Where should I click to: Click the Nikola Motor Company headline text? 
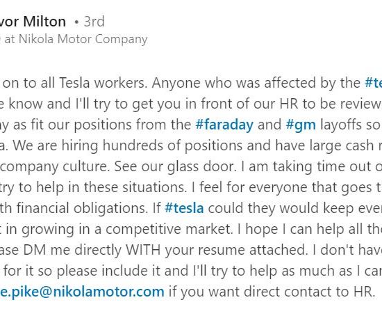click(x=74, y=39)
